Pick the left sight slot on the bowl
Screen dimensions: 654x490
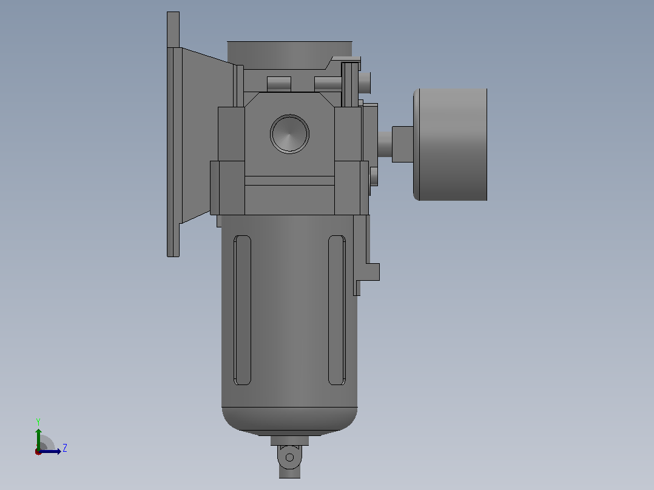coord(242,310)
